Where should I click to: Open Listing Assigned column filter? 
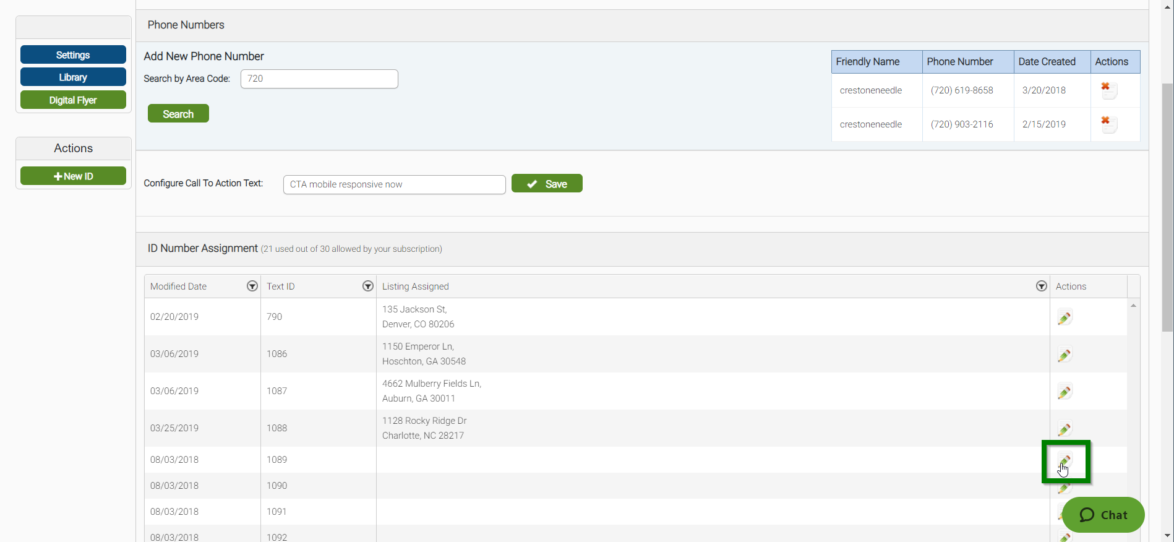pyautogui.click(x=1042, y=286)
